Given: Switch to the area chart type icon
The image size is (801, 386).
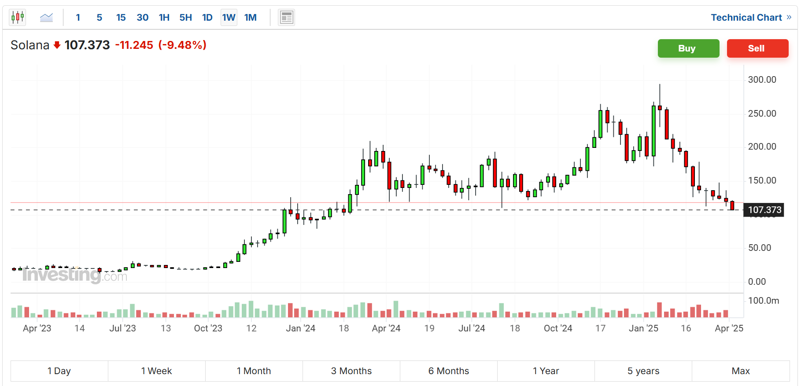Looking at the screenshot, I should pyautogui.click(x=46, y=18).
